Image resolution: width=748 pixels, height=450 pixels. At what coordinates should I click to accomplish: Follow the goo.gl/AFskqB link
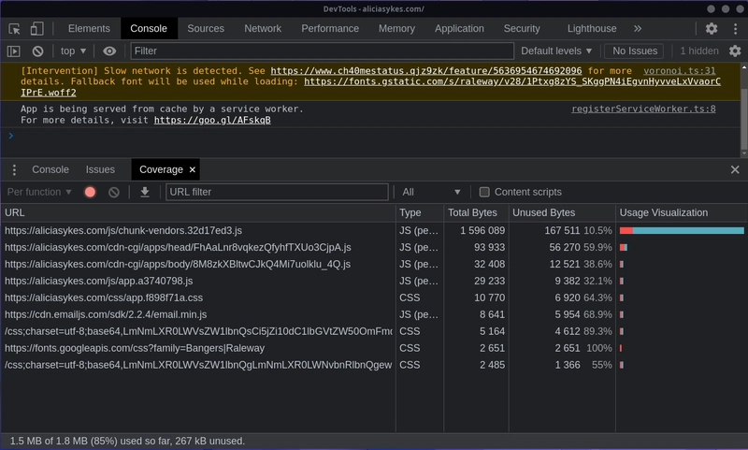click(212, 120)
